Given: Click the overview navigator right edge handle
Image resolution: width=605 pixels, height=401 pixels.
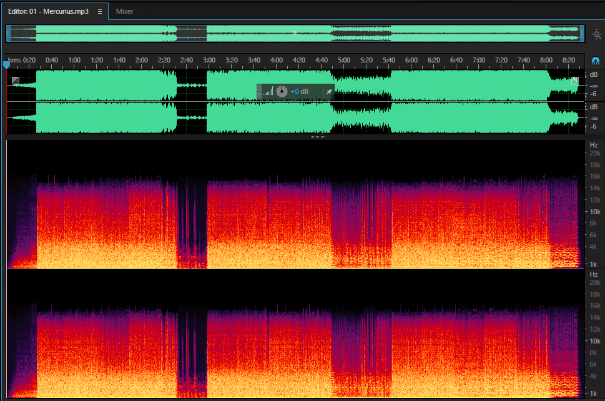Looking at the screenshot, I should pos(583,34).
